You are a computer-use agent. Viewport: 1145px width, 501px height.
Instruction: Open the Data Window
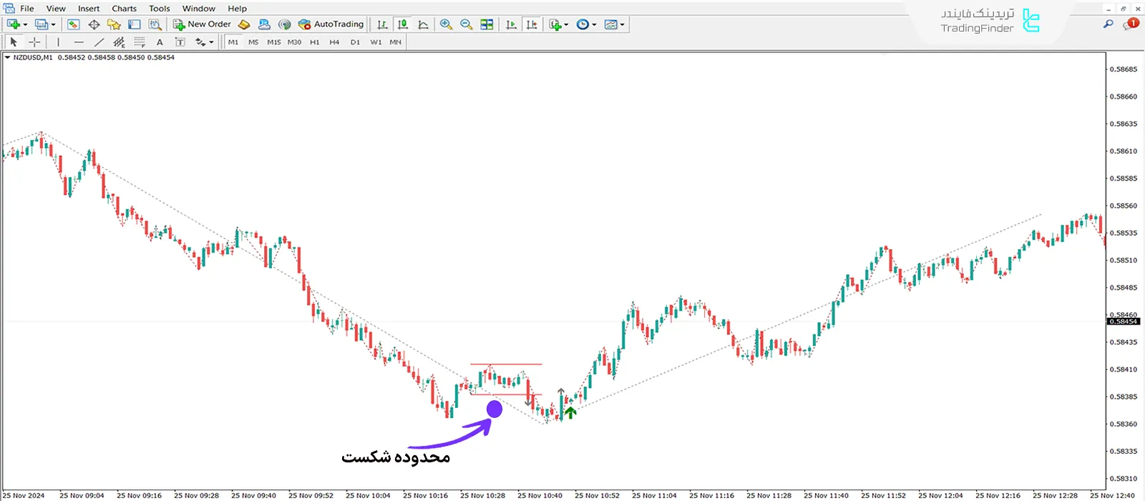[94, 24]
